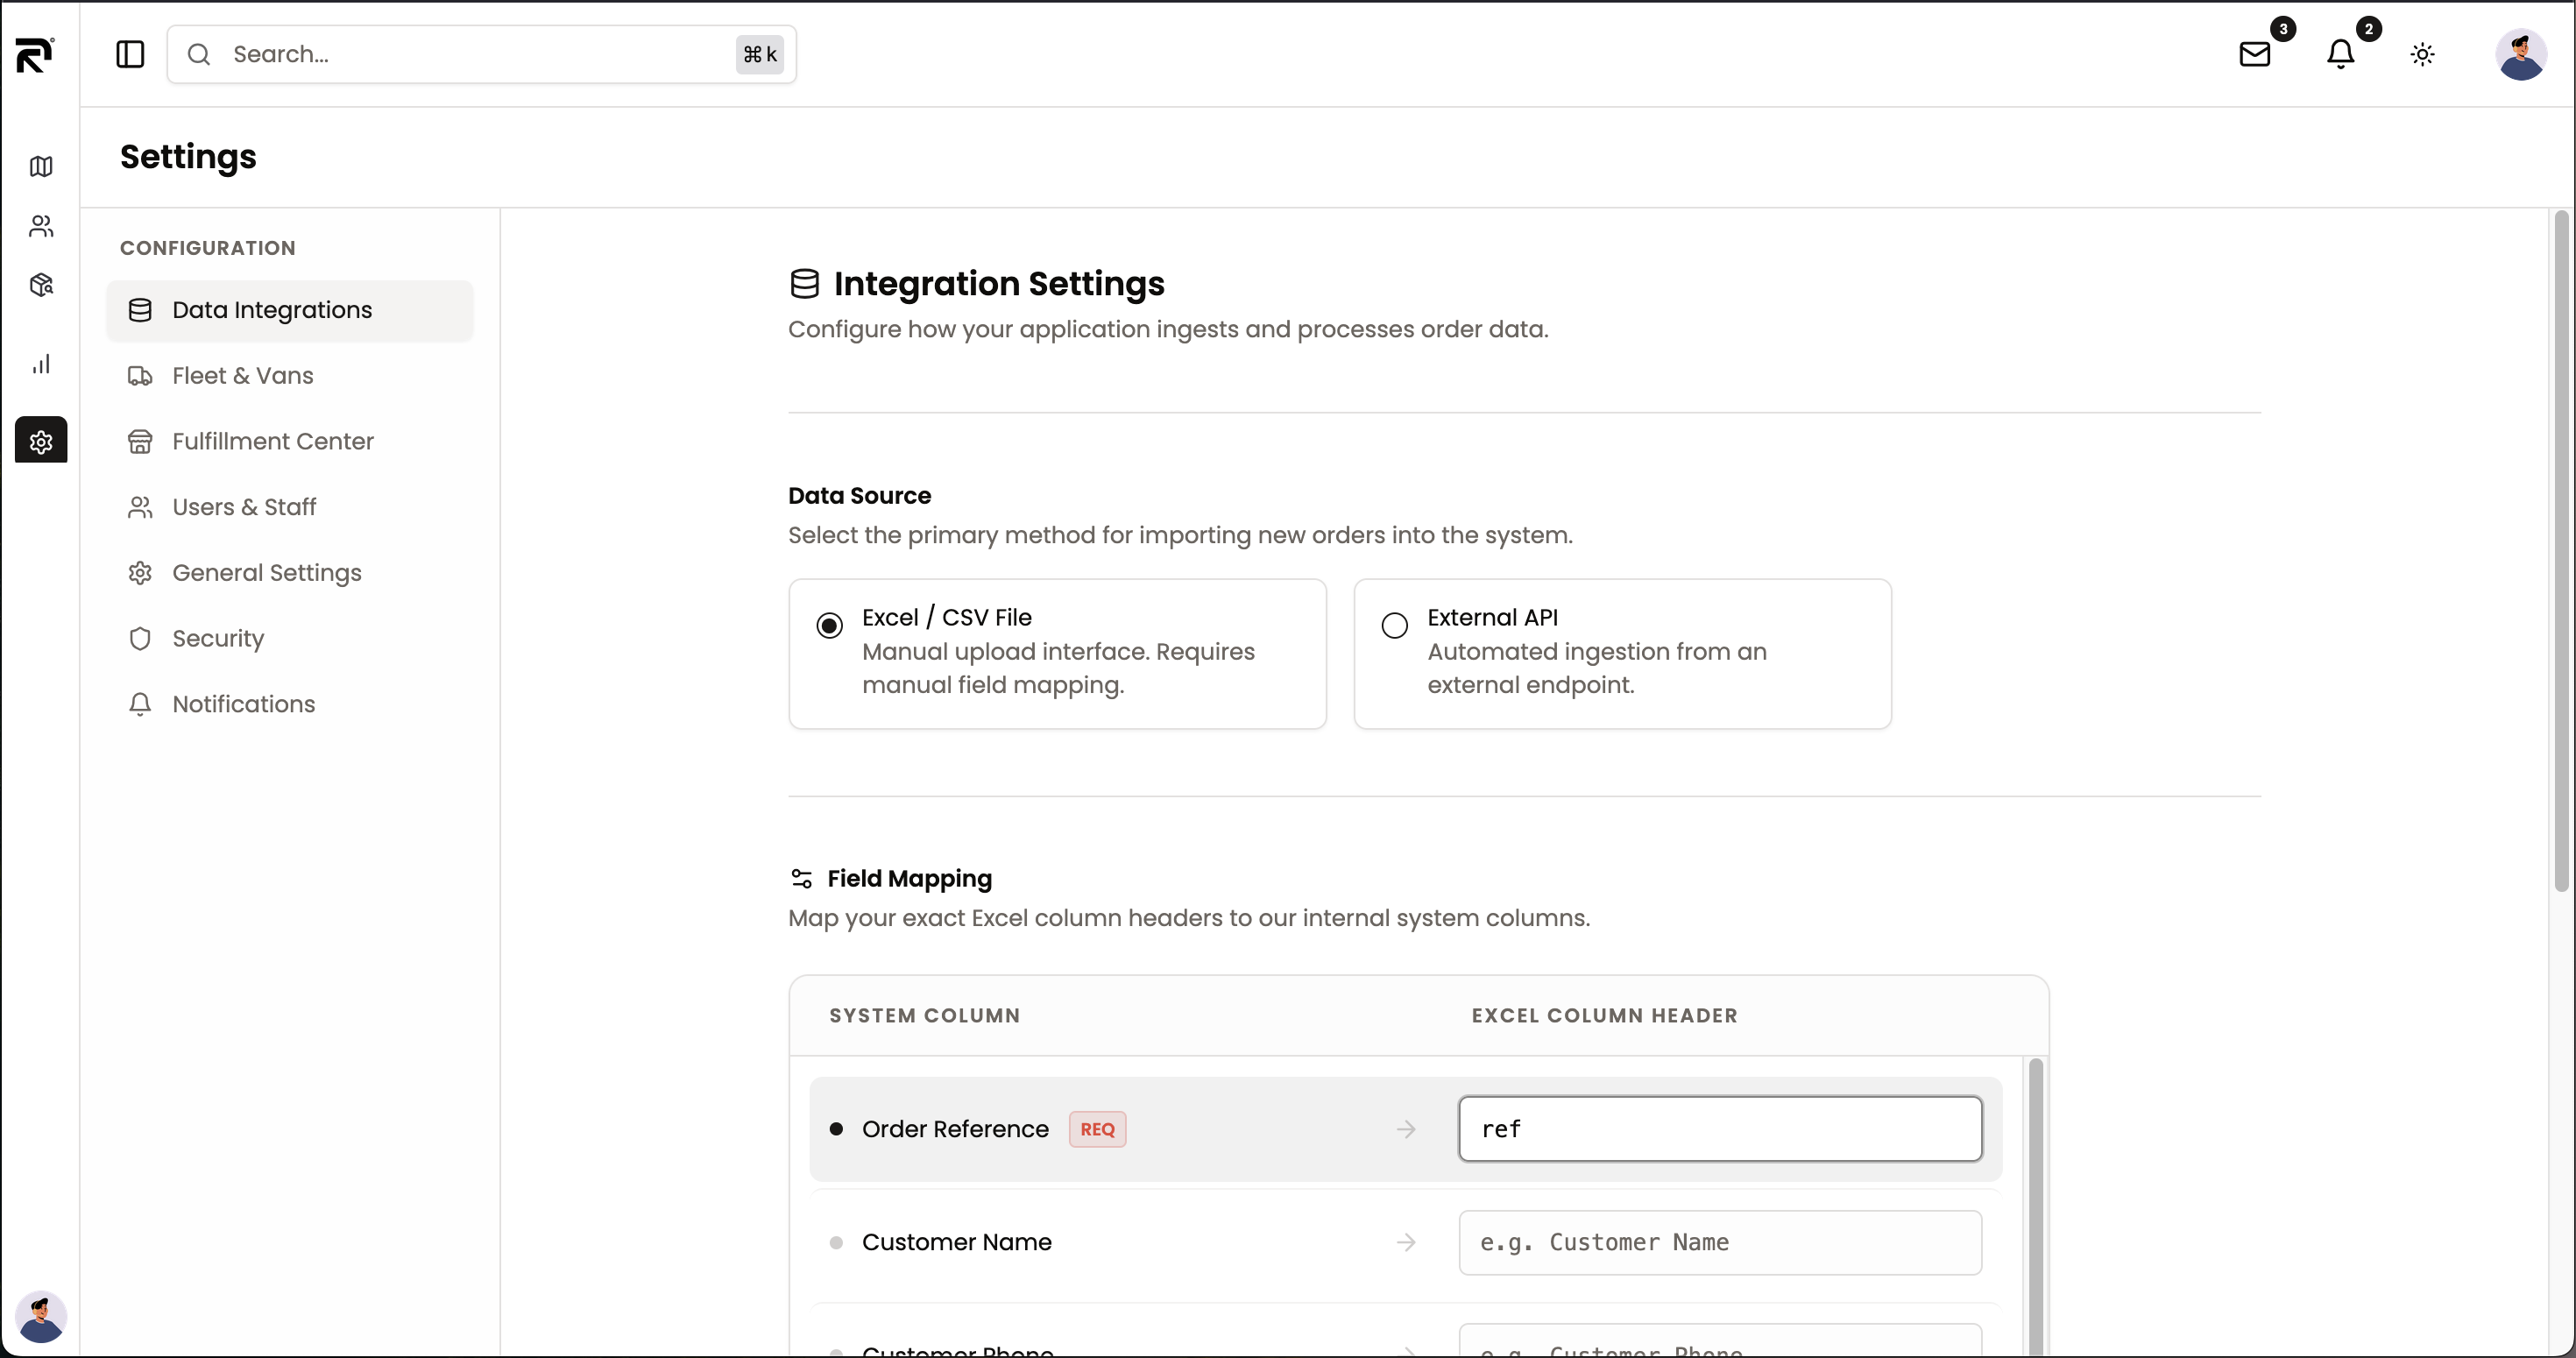Click the Order Reference row arrow
Screen dimensions: 2576x1358
click(x=1406, y=1129)
